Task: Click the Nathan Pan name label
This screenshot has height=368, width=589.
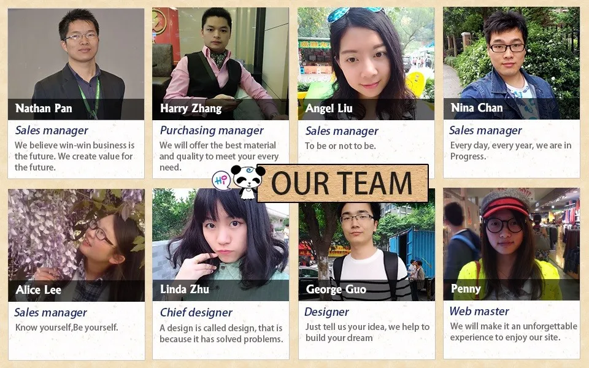Action: pos(44,109)
